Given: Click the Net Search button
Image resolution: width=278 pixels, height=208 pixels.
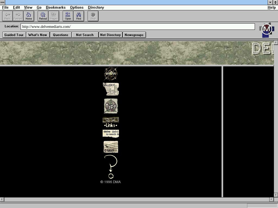Looking at the screenshot, I should tap(85, 35).
